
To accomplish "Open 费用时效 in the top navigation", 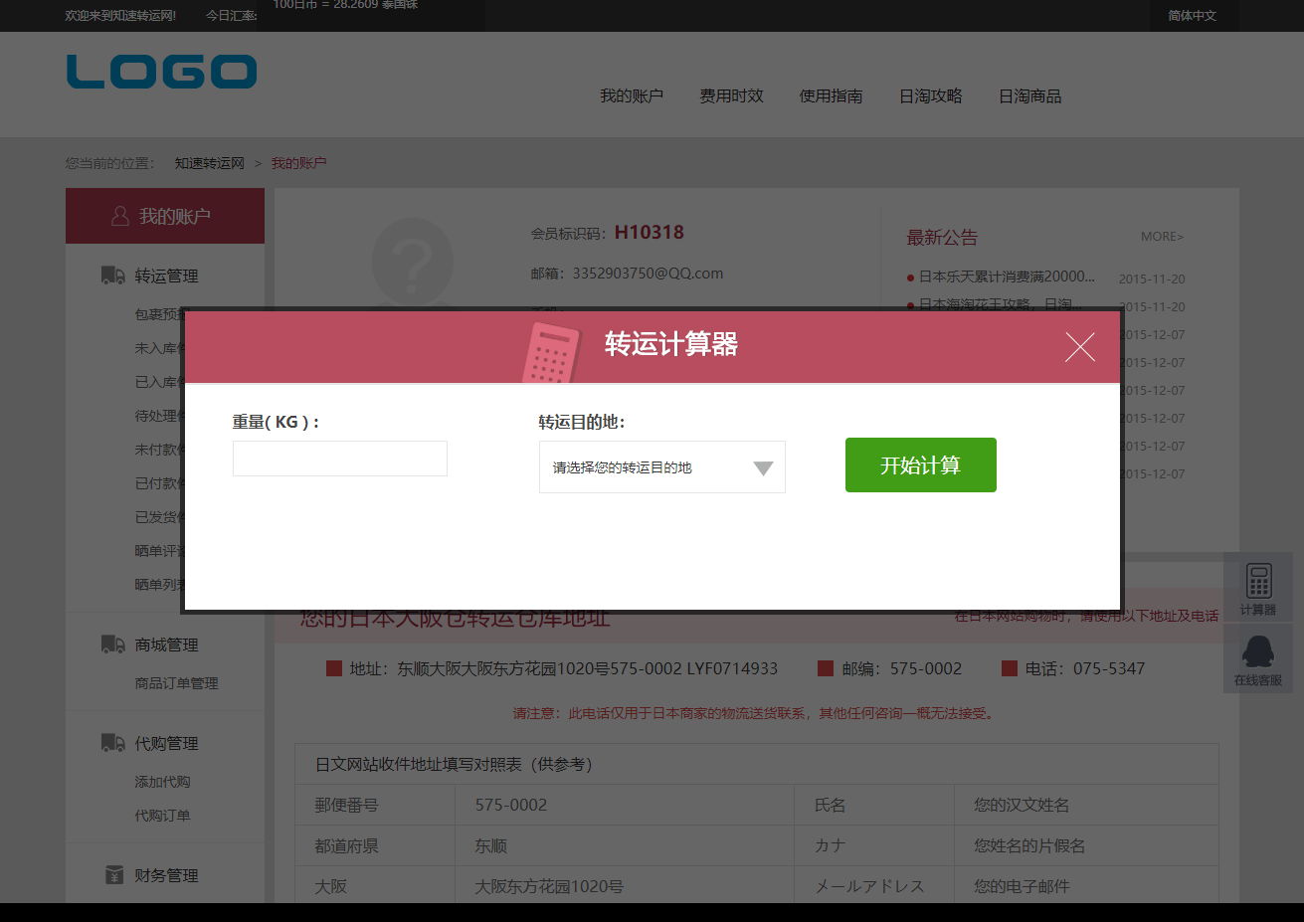I will 731,95.
